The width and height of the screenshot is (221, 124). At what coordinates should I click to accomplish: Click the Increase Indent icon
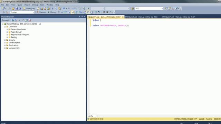pyautogui.click(x=107, y=12)
